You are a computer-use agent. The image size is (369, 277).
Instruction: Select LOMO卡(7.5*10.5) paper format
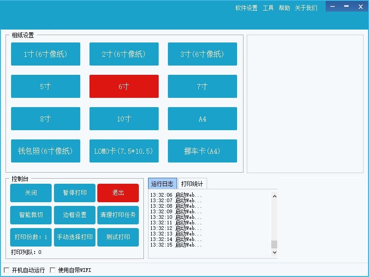124,151
